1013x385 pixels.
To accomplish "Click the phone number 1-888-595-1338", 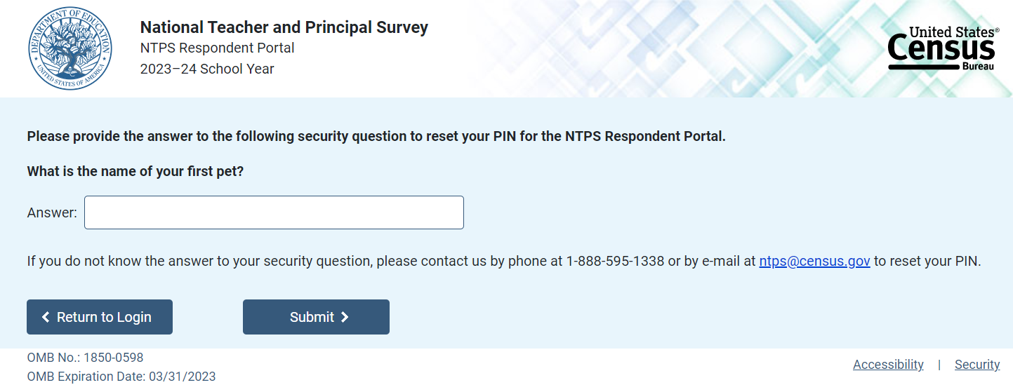I will (615, 262).
